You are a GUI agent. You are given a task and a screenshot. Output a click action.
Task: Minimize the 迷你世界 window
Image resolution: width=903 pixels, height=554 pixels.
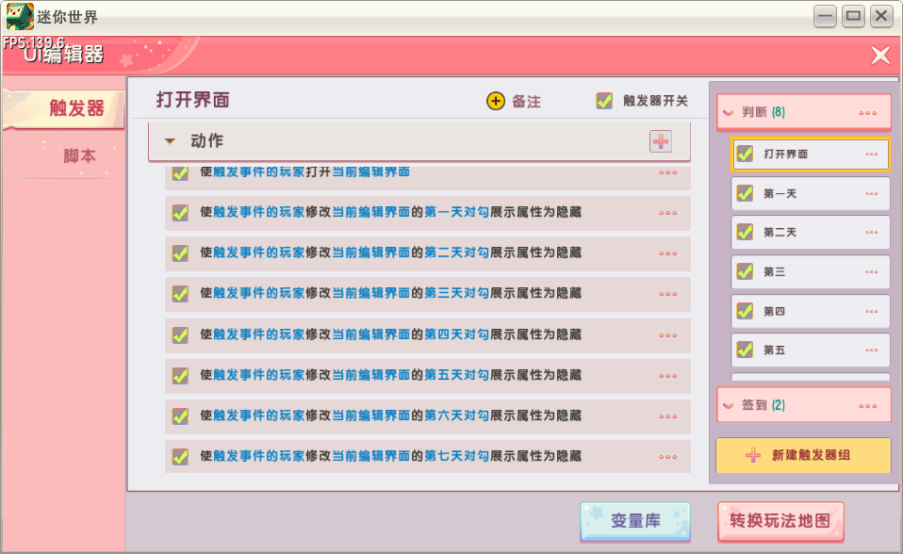(x=825, y=16)
